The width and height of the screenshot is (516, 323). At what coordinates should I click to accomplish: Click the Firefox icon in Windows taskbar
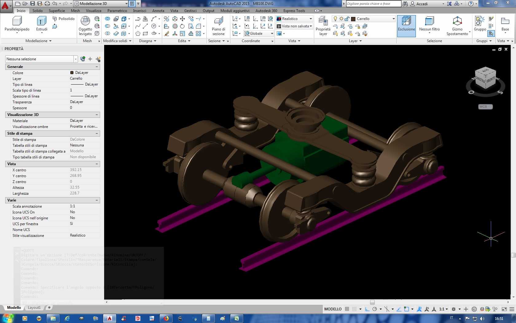(x=166, y=318)
